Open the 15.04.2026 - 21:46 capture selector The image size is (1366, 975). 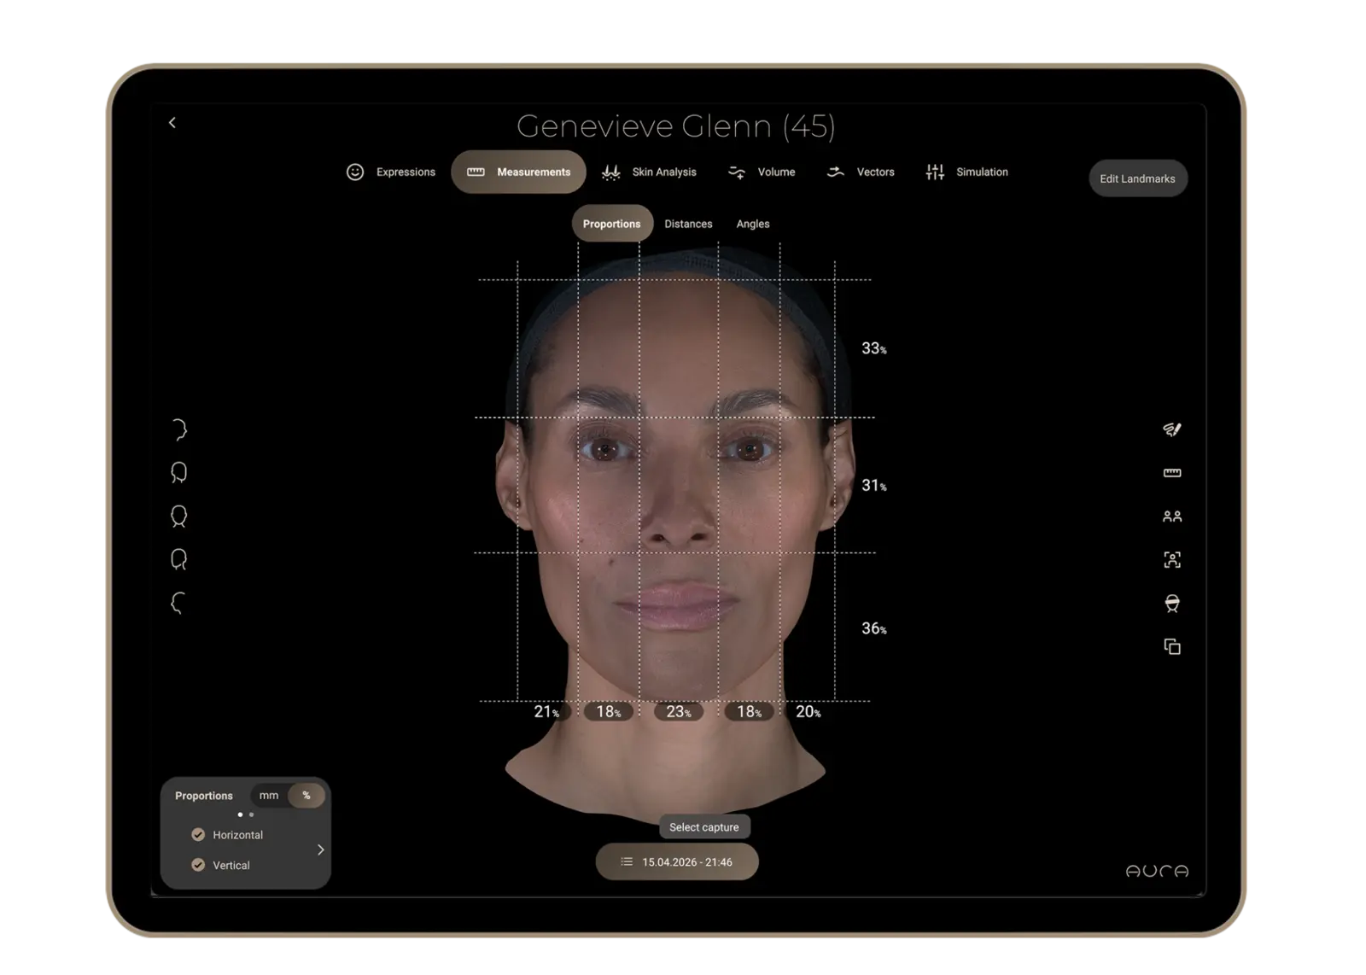click(677, 861)
